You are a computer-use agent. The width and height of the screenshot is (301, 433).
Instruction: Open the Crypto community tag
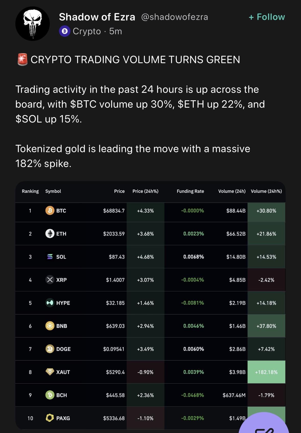(87, 31)
